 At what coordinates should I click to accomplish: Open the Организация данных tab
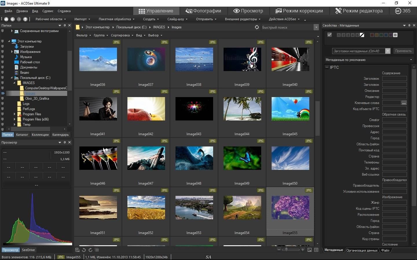click(x=362, y=250)
